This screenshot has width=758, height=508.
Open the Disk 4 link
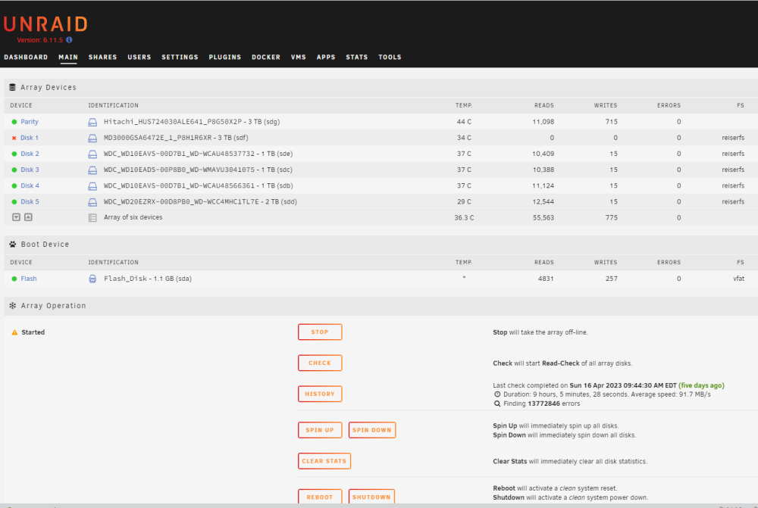pyautogui.click(x=30, y=185)
